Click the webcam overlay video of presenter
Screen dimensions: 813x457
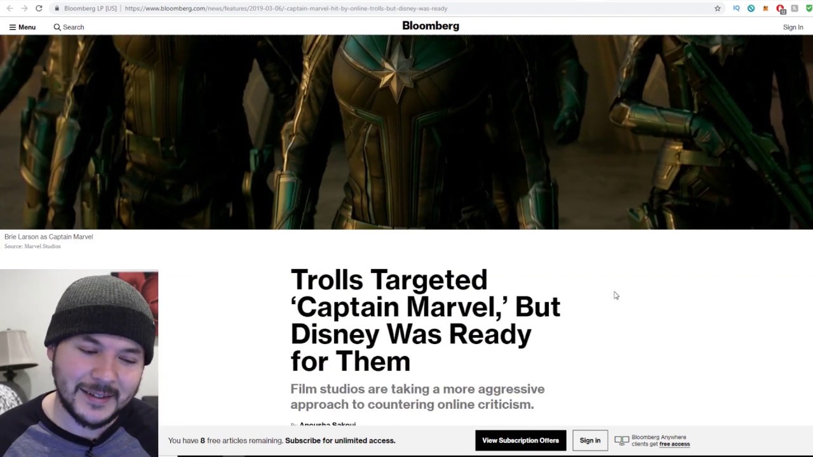coord(79,363)
